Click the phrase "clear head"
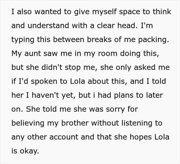180x164 pixels. 116,26
